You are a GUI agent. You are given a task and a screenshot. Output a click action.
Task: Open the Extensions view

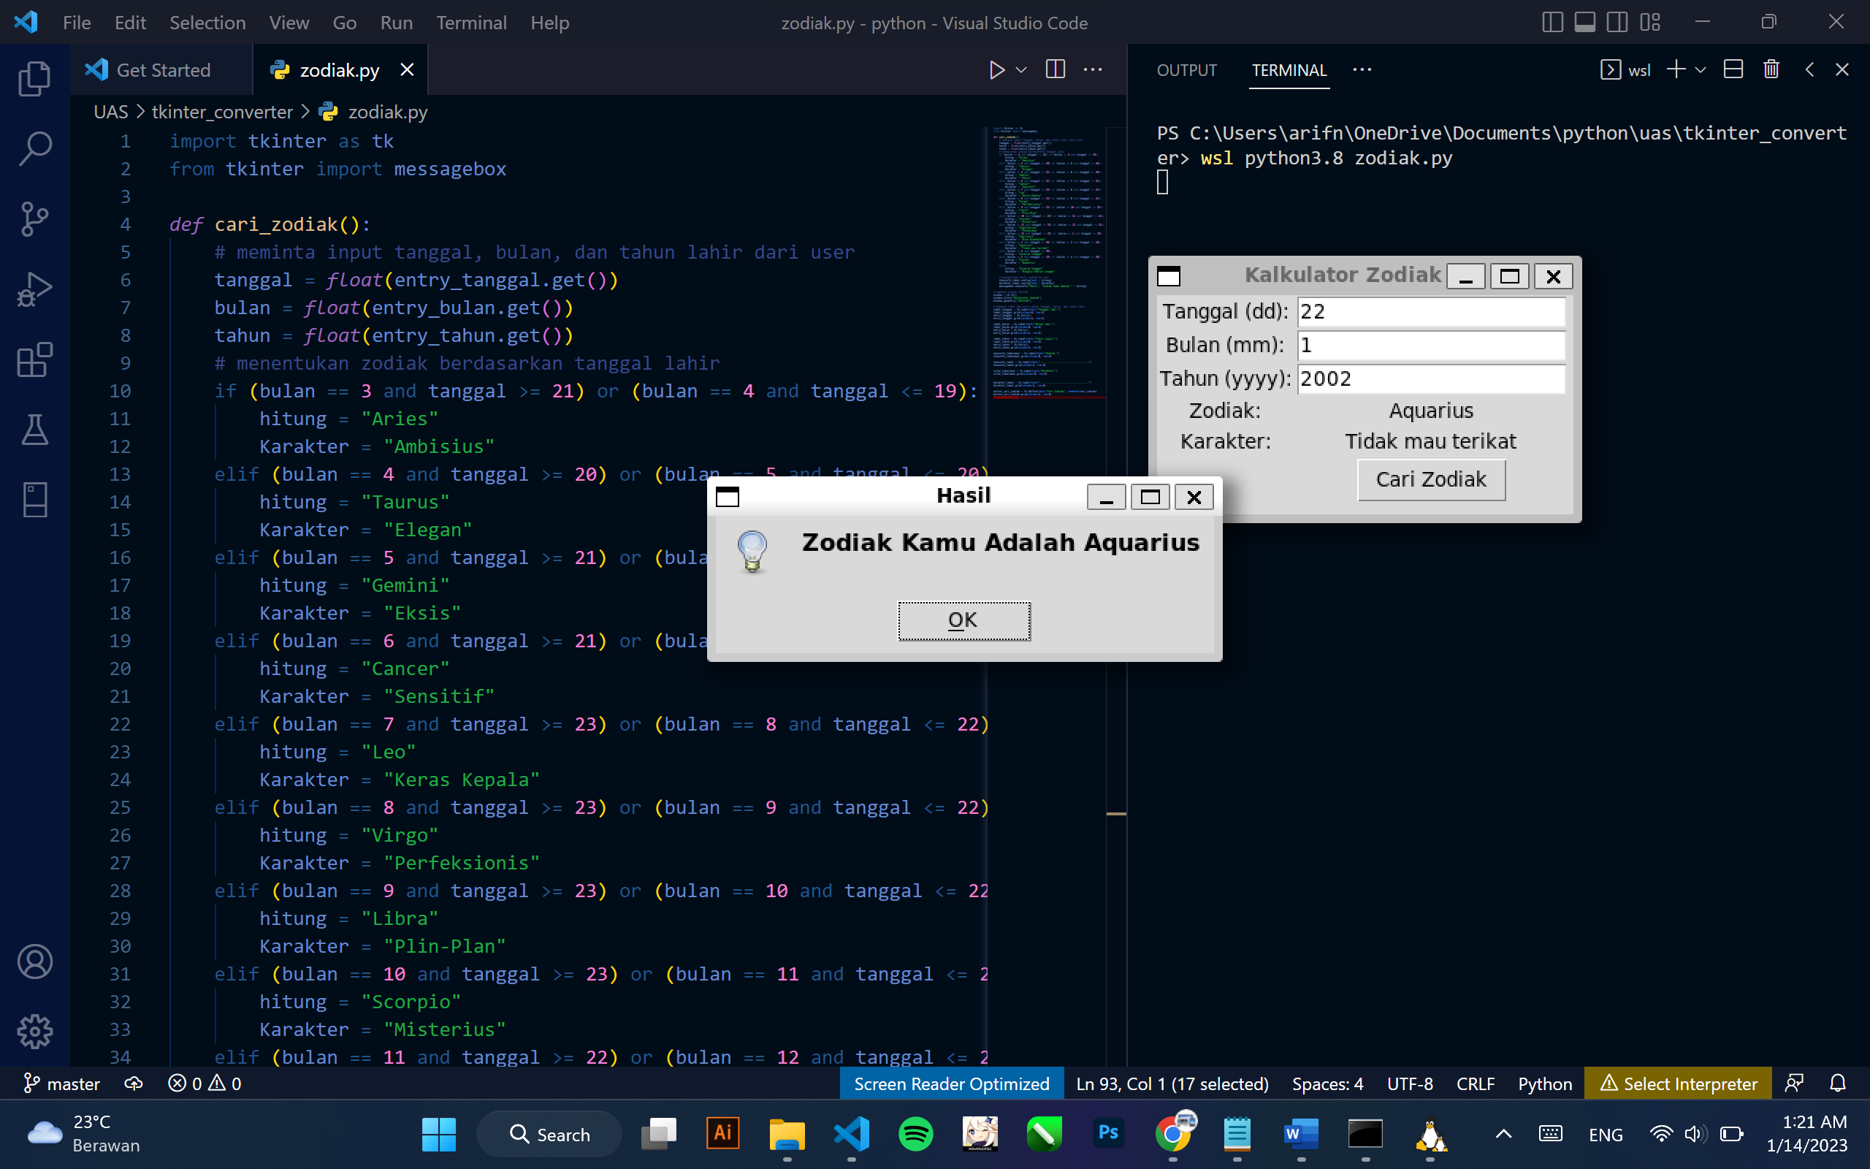coord(35,359)
